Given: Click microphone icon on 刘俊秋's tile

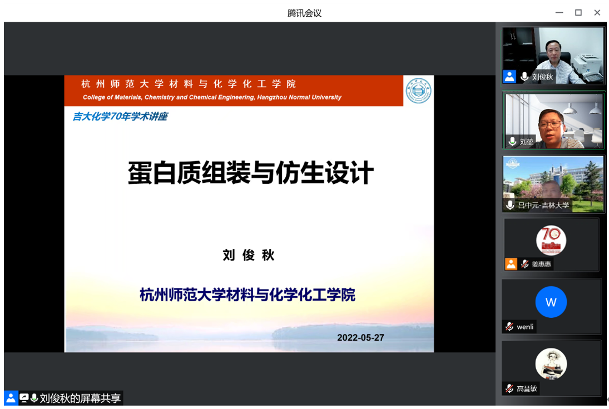Looking at the screenshot, I should coord(524,77).
